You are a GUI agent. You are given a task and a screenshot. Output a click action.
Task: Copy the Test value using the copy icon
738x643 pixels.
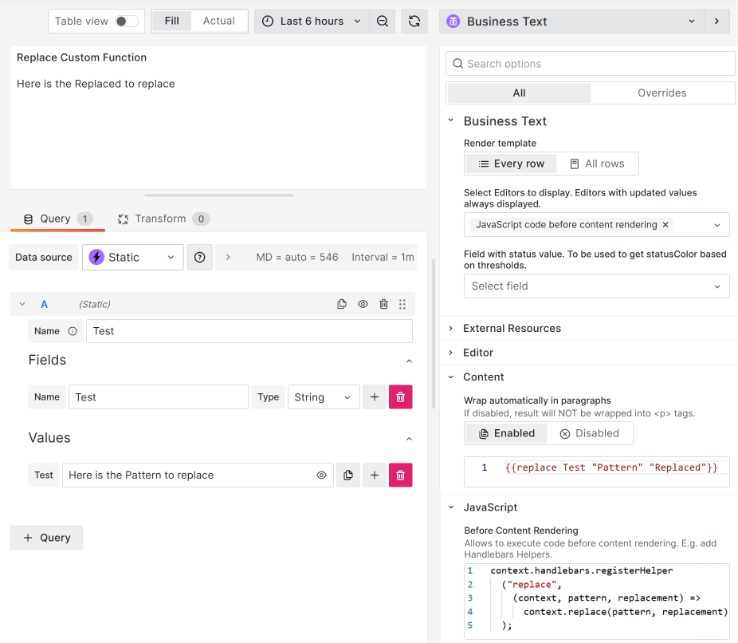pos(347,475)
